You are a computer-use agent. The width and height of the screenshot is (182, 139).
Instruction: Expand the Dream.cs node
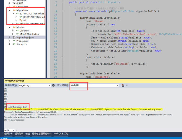[x=13, y=30]
